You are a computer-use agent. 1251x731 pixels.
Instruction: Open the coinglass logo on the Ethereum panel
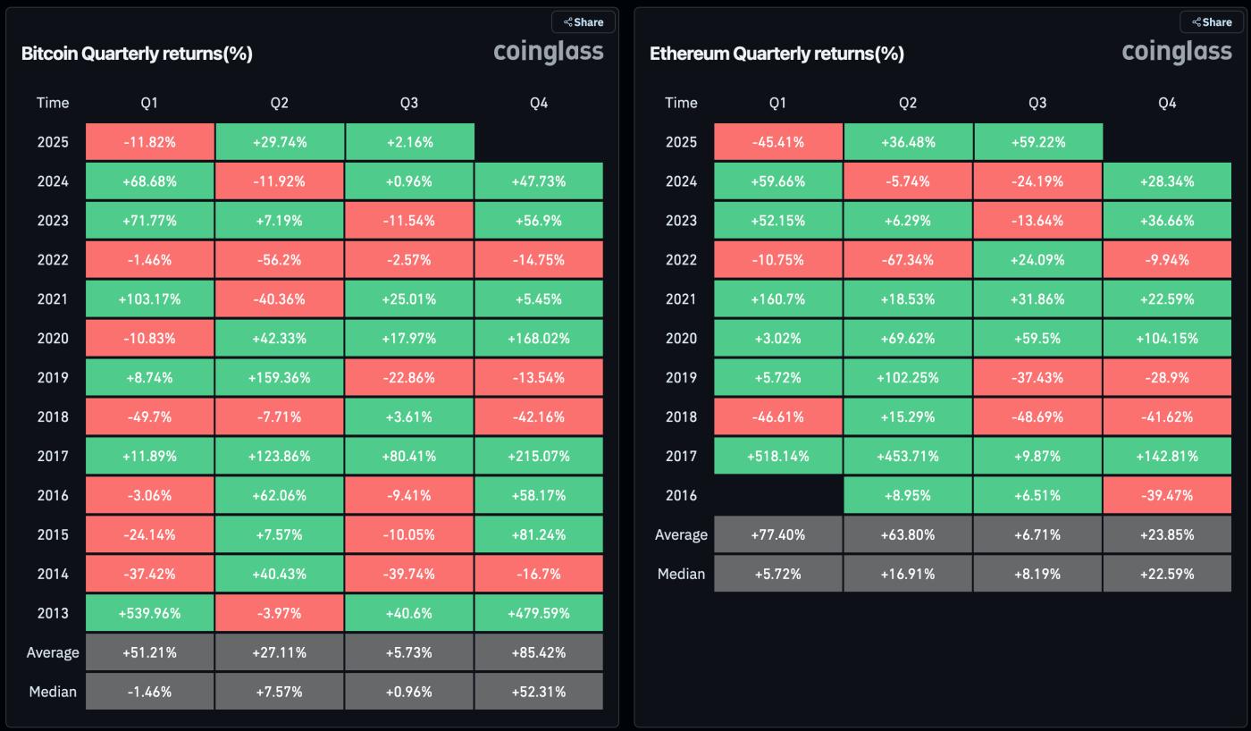(1178, 52)
